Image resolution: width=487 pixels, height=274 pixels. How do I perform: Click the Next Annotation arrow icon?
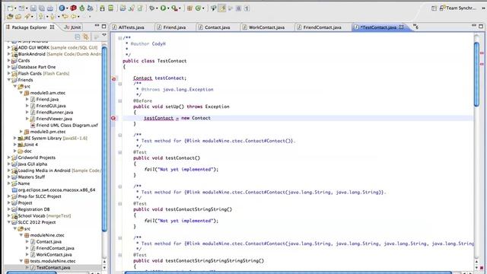(41, 17)
